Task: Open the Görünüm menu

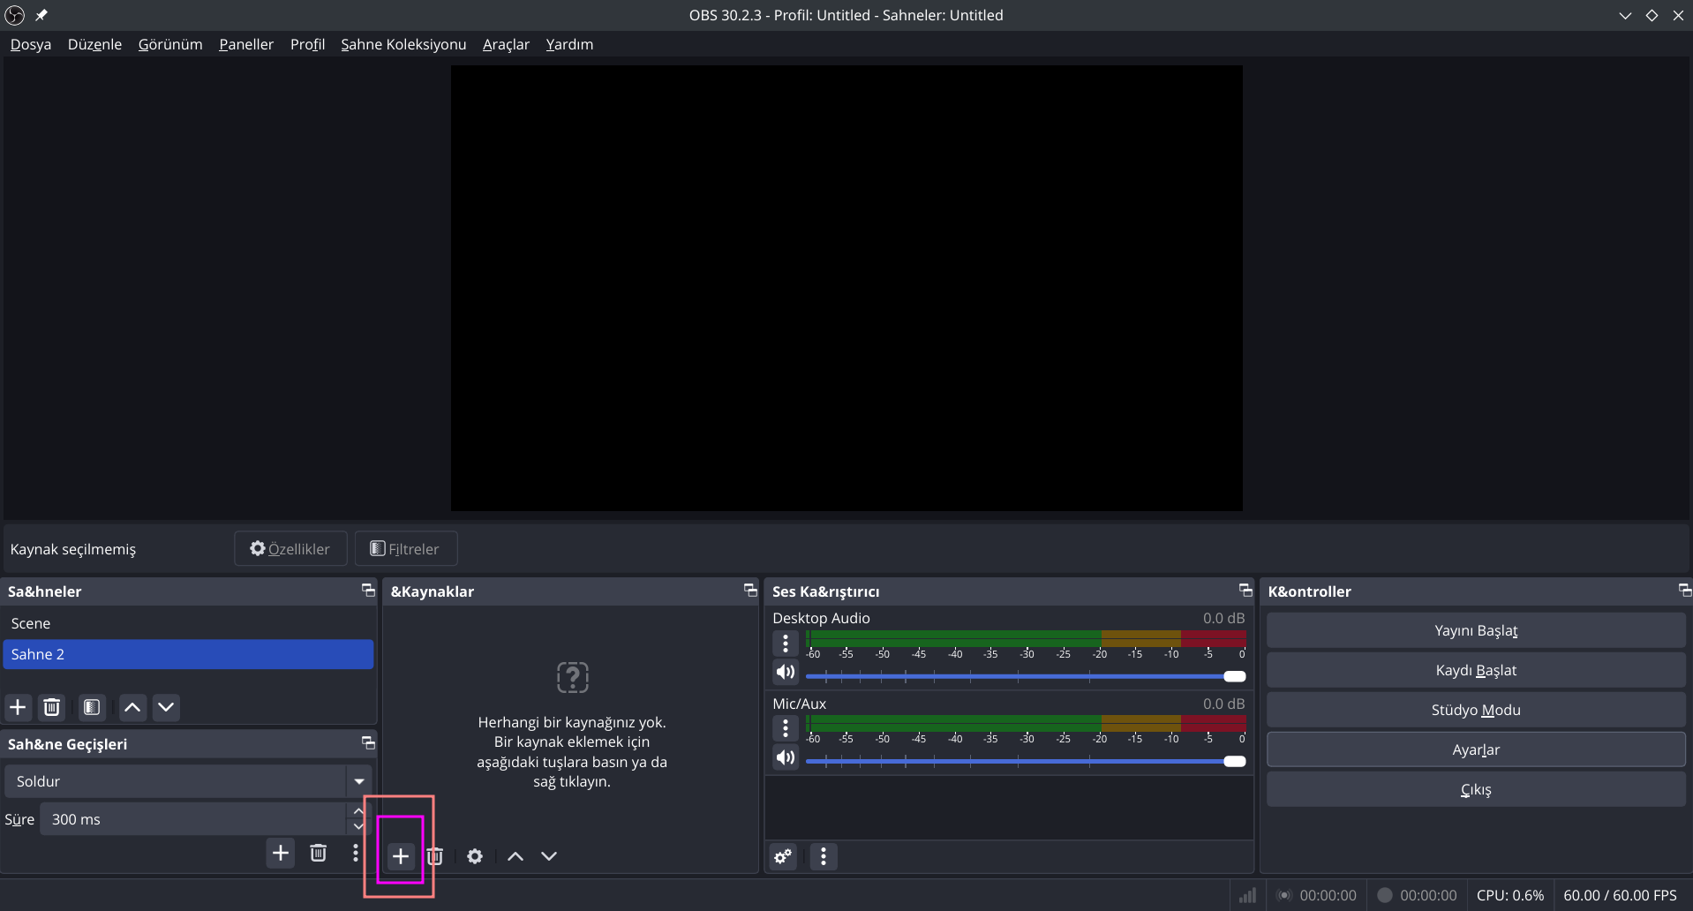Action: (x=170, y=44)
